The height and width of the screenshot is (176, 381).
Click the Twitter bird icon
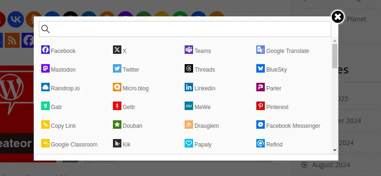pyautogui.click(x=117, y=68)
